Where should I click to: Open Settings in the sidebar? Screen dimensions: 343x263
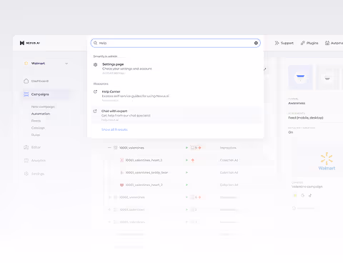[x=38, y=174]
